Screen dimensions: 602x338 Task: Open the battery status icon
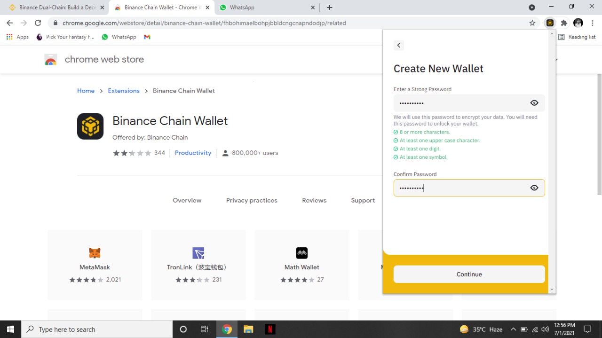point(524,329)
